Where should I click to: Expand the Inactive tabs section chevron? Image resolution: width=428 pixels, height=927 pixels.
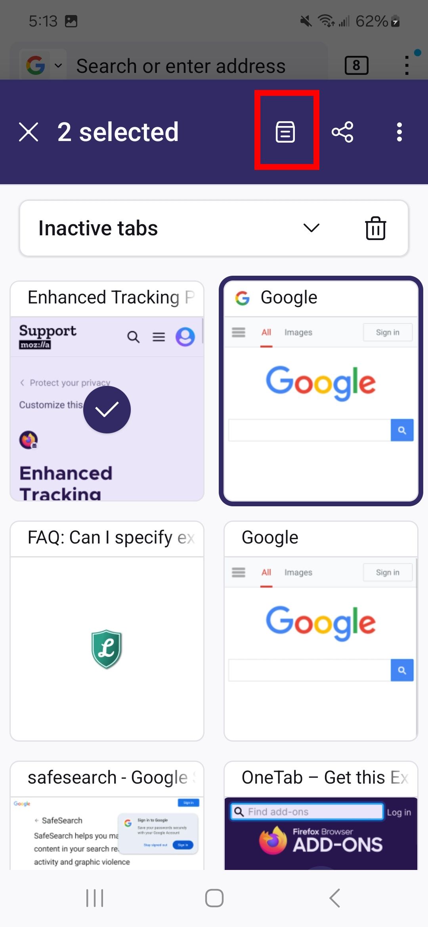point(311,228)
